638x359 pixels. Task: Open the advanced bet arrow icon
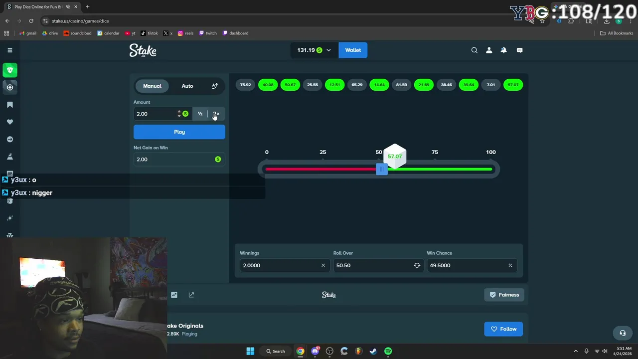pos(215,86)
